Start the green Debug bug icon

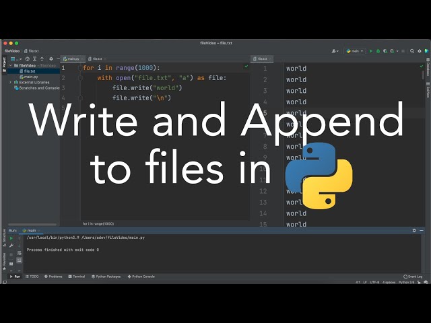pos(378,51)
